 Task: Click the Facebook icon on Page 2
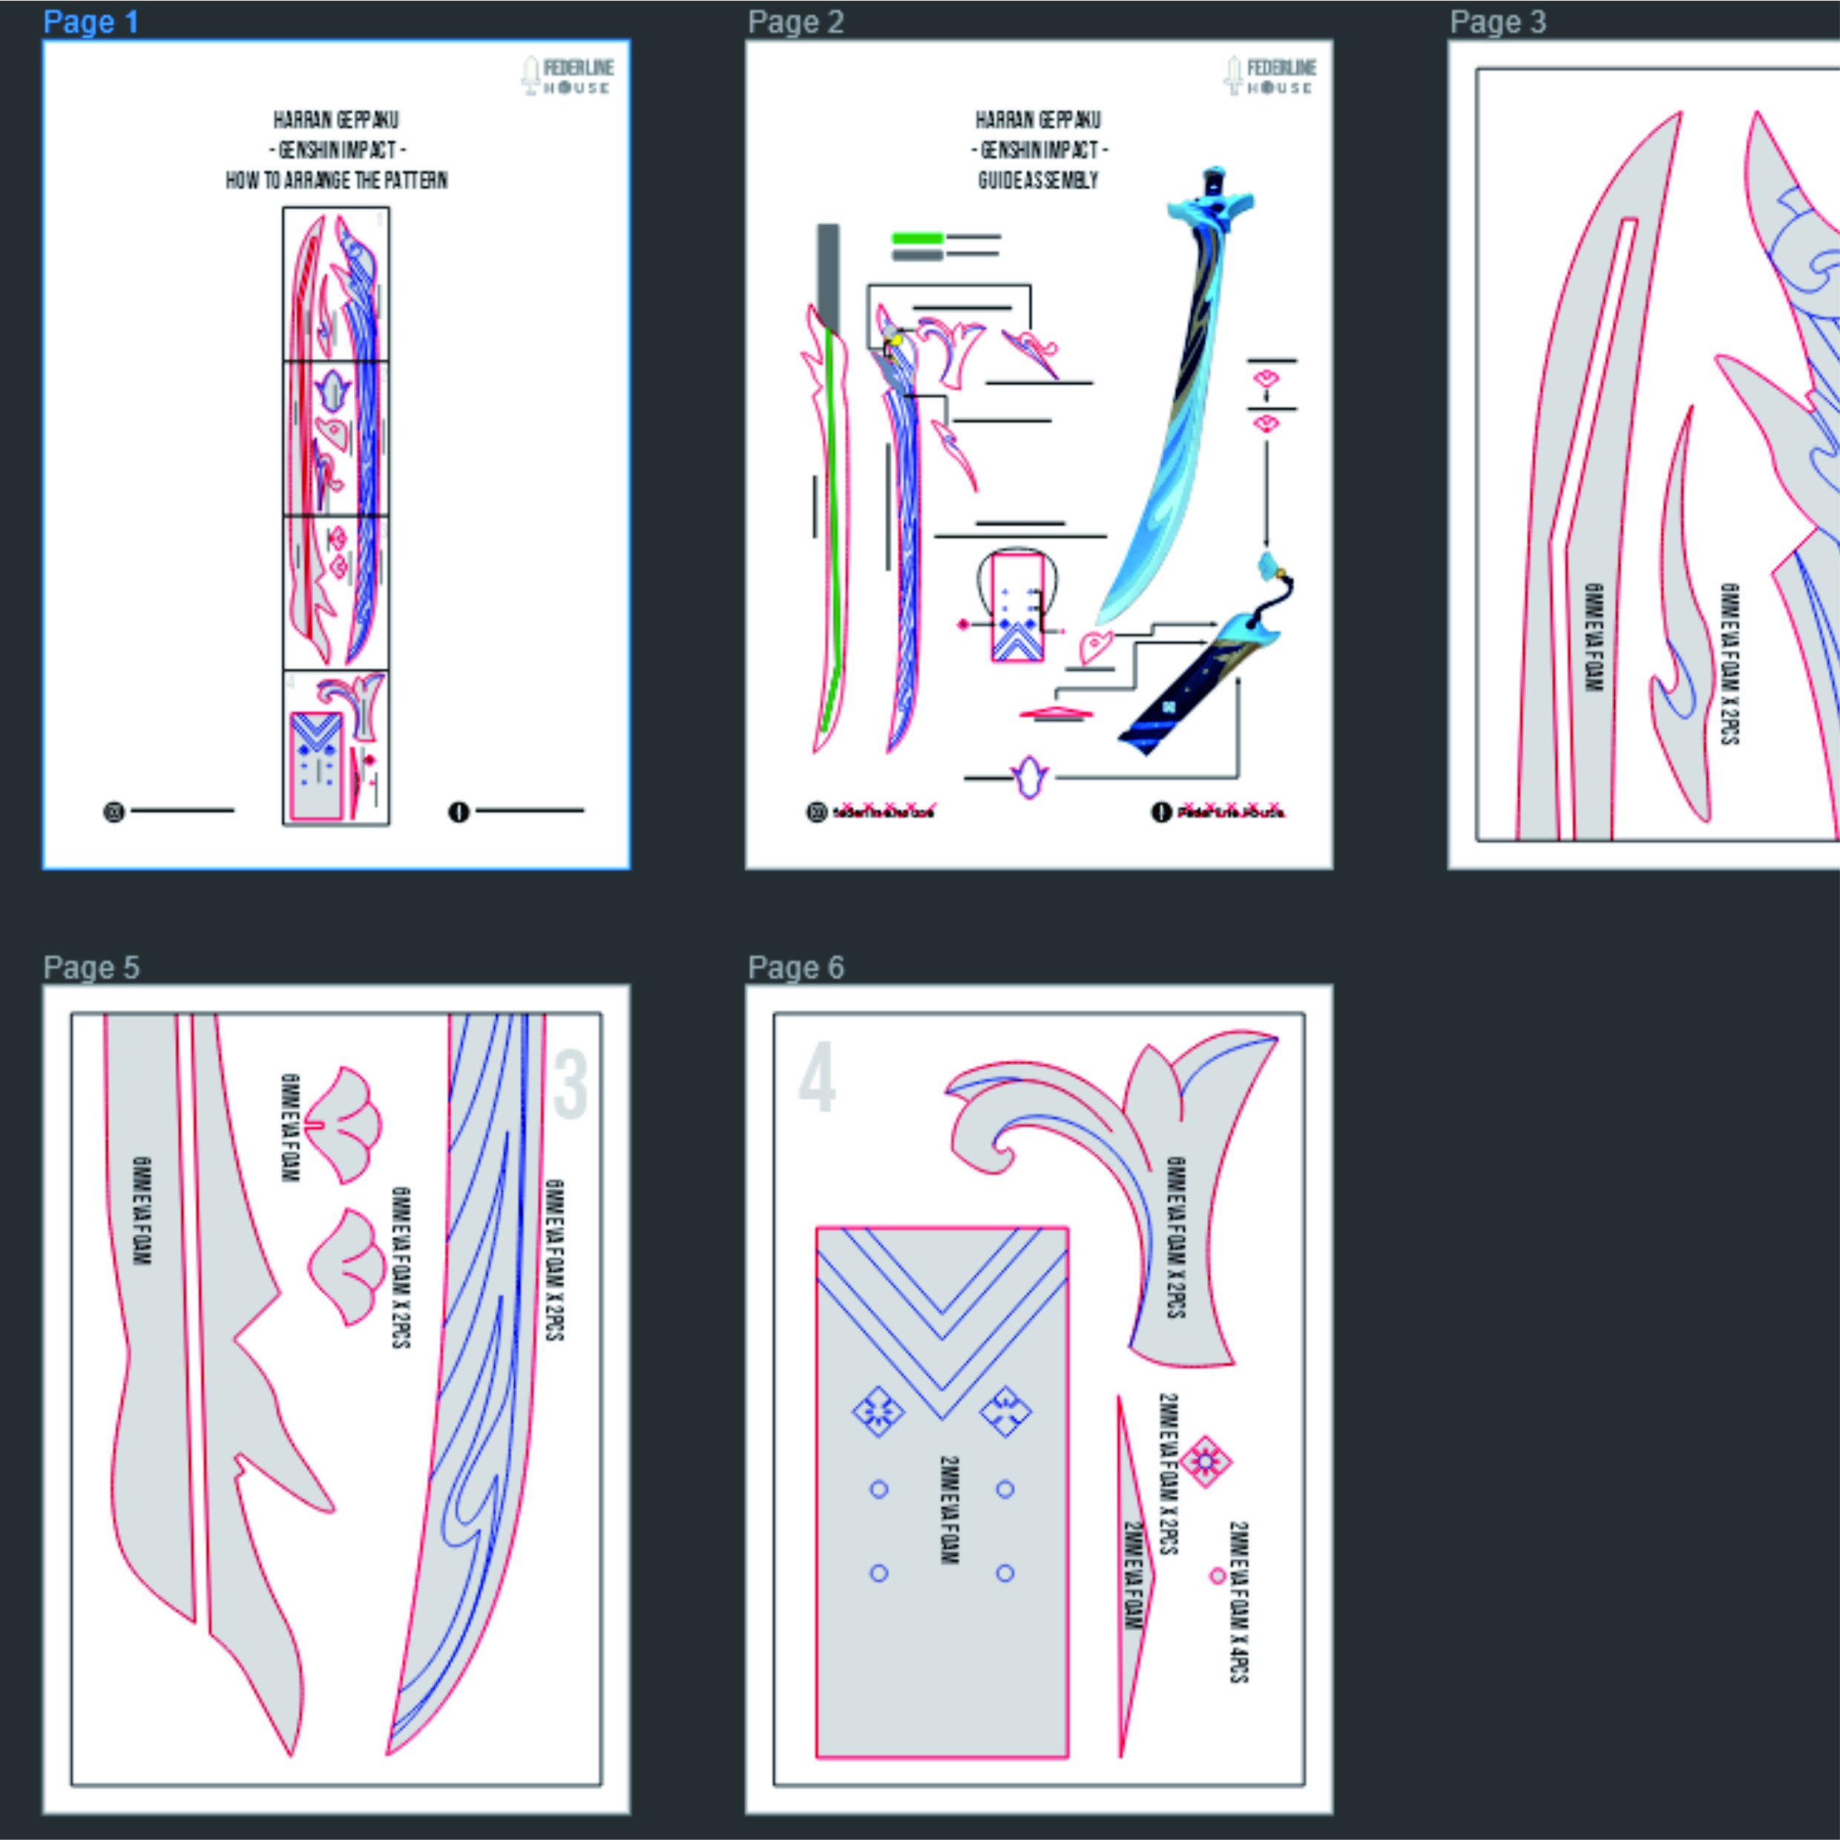coord(1160,812)
